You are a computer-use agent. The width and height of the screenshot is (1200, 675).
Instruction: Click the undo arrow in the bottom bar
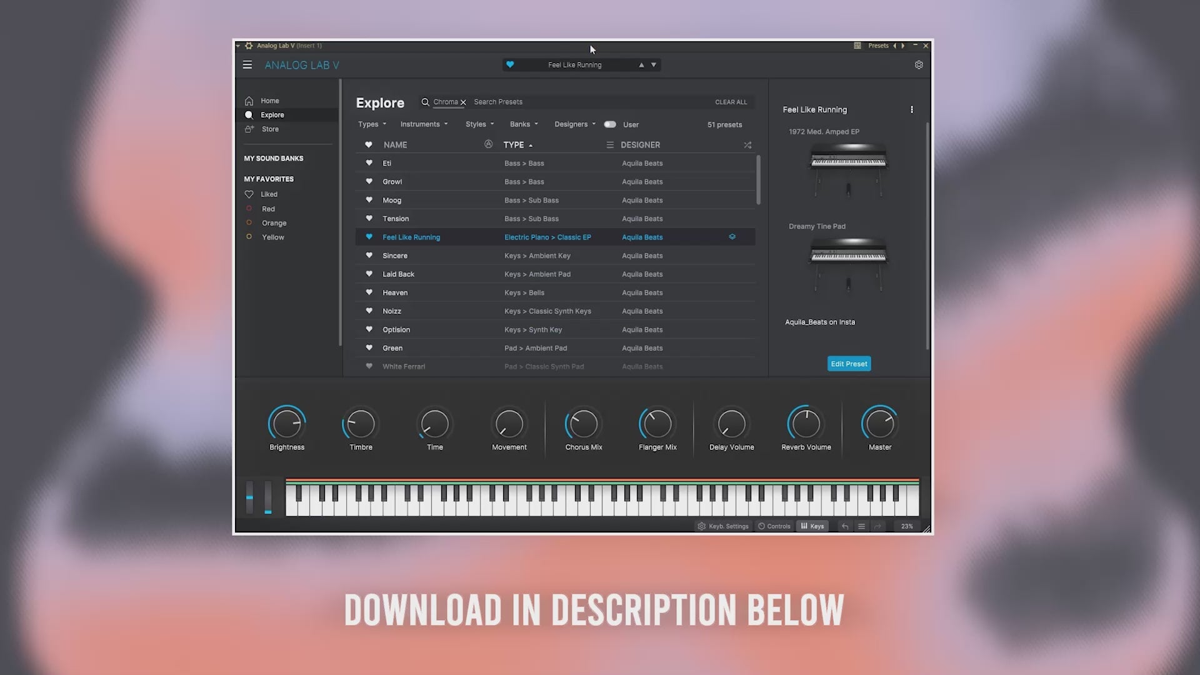point(845,526)
